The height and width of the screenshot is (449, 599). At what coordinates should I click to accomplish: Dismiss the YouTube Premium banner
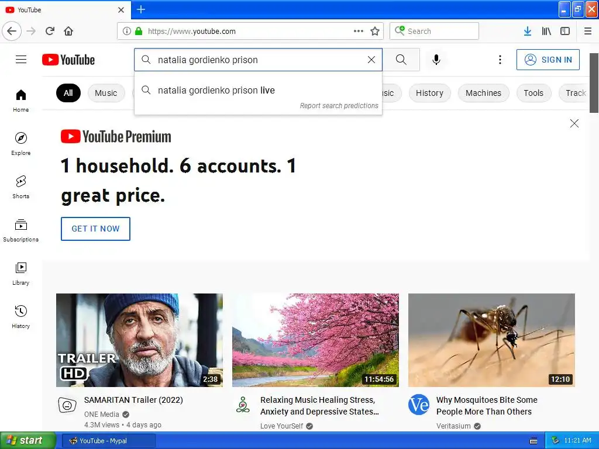(x=574, y=123)
